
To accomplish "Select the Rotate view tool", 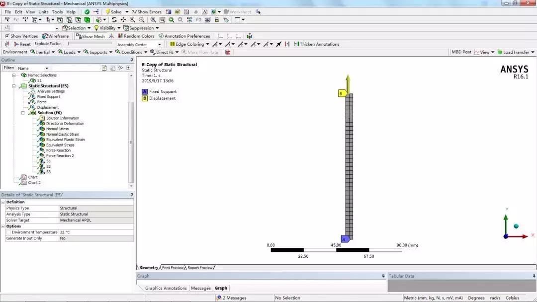I will point(114,20).
